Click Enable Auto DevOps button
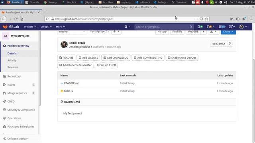The height and width of the screenshot is (143, 255). 182,58
